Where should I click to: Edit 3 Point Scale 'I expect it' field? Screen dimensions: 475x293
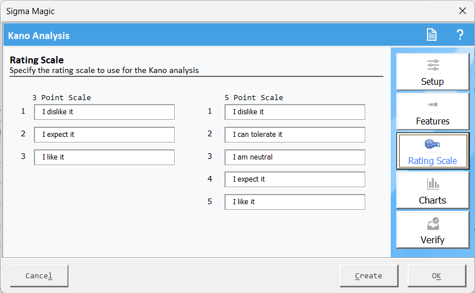(104, 135)
